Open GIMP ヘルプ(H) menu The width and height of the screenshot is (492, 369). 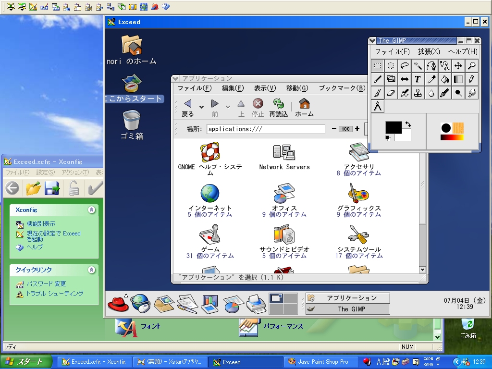(463, 51)
